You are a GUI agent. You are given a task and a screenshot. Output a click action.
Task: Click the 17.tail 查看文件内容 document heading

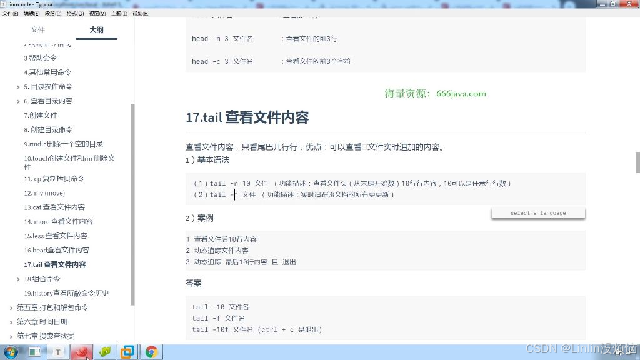[x=247, y=117]
